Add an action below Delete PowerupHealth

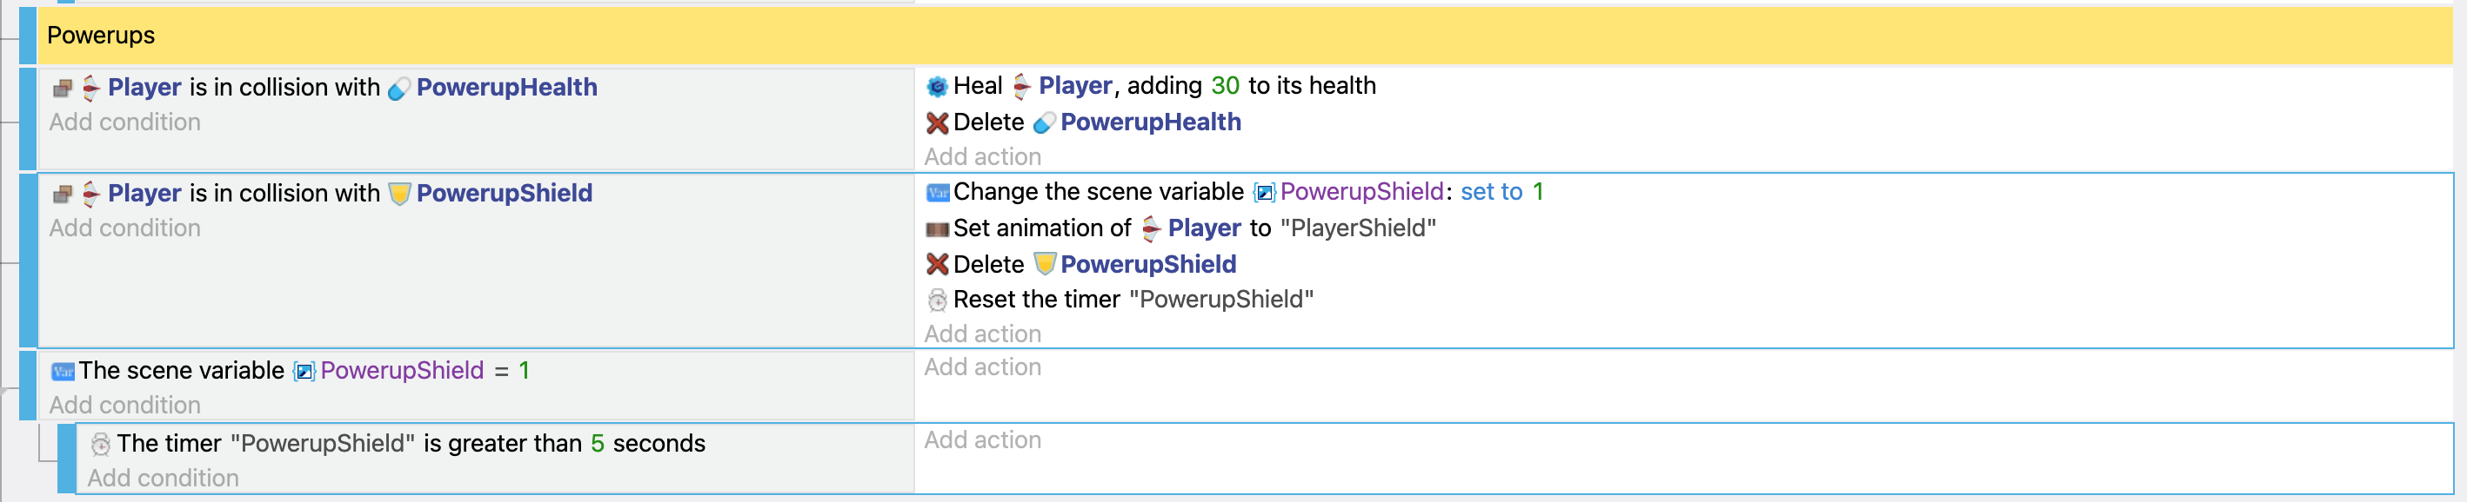click(x=981, y=157)
